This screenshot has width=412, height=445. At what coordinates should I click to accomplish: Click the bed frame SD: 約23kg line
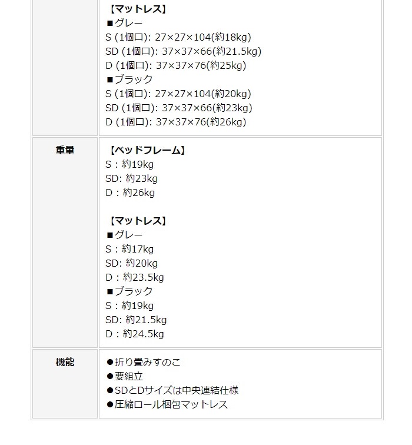tap(131, 178)
